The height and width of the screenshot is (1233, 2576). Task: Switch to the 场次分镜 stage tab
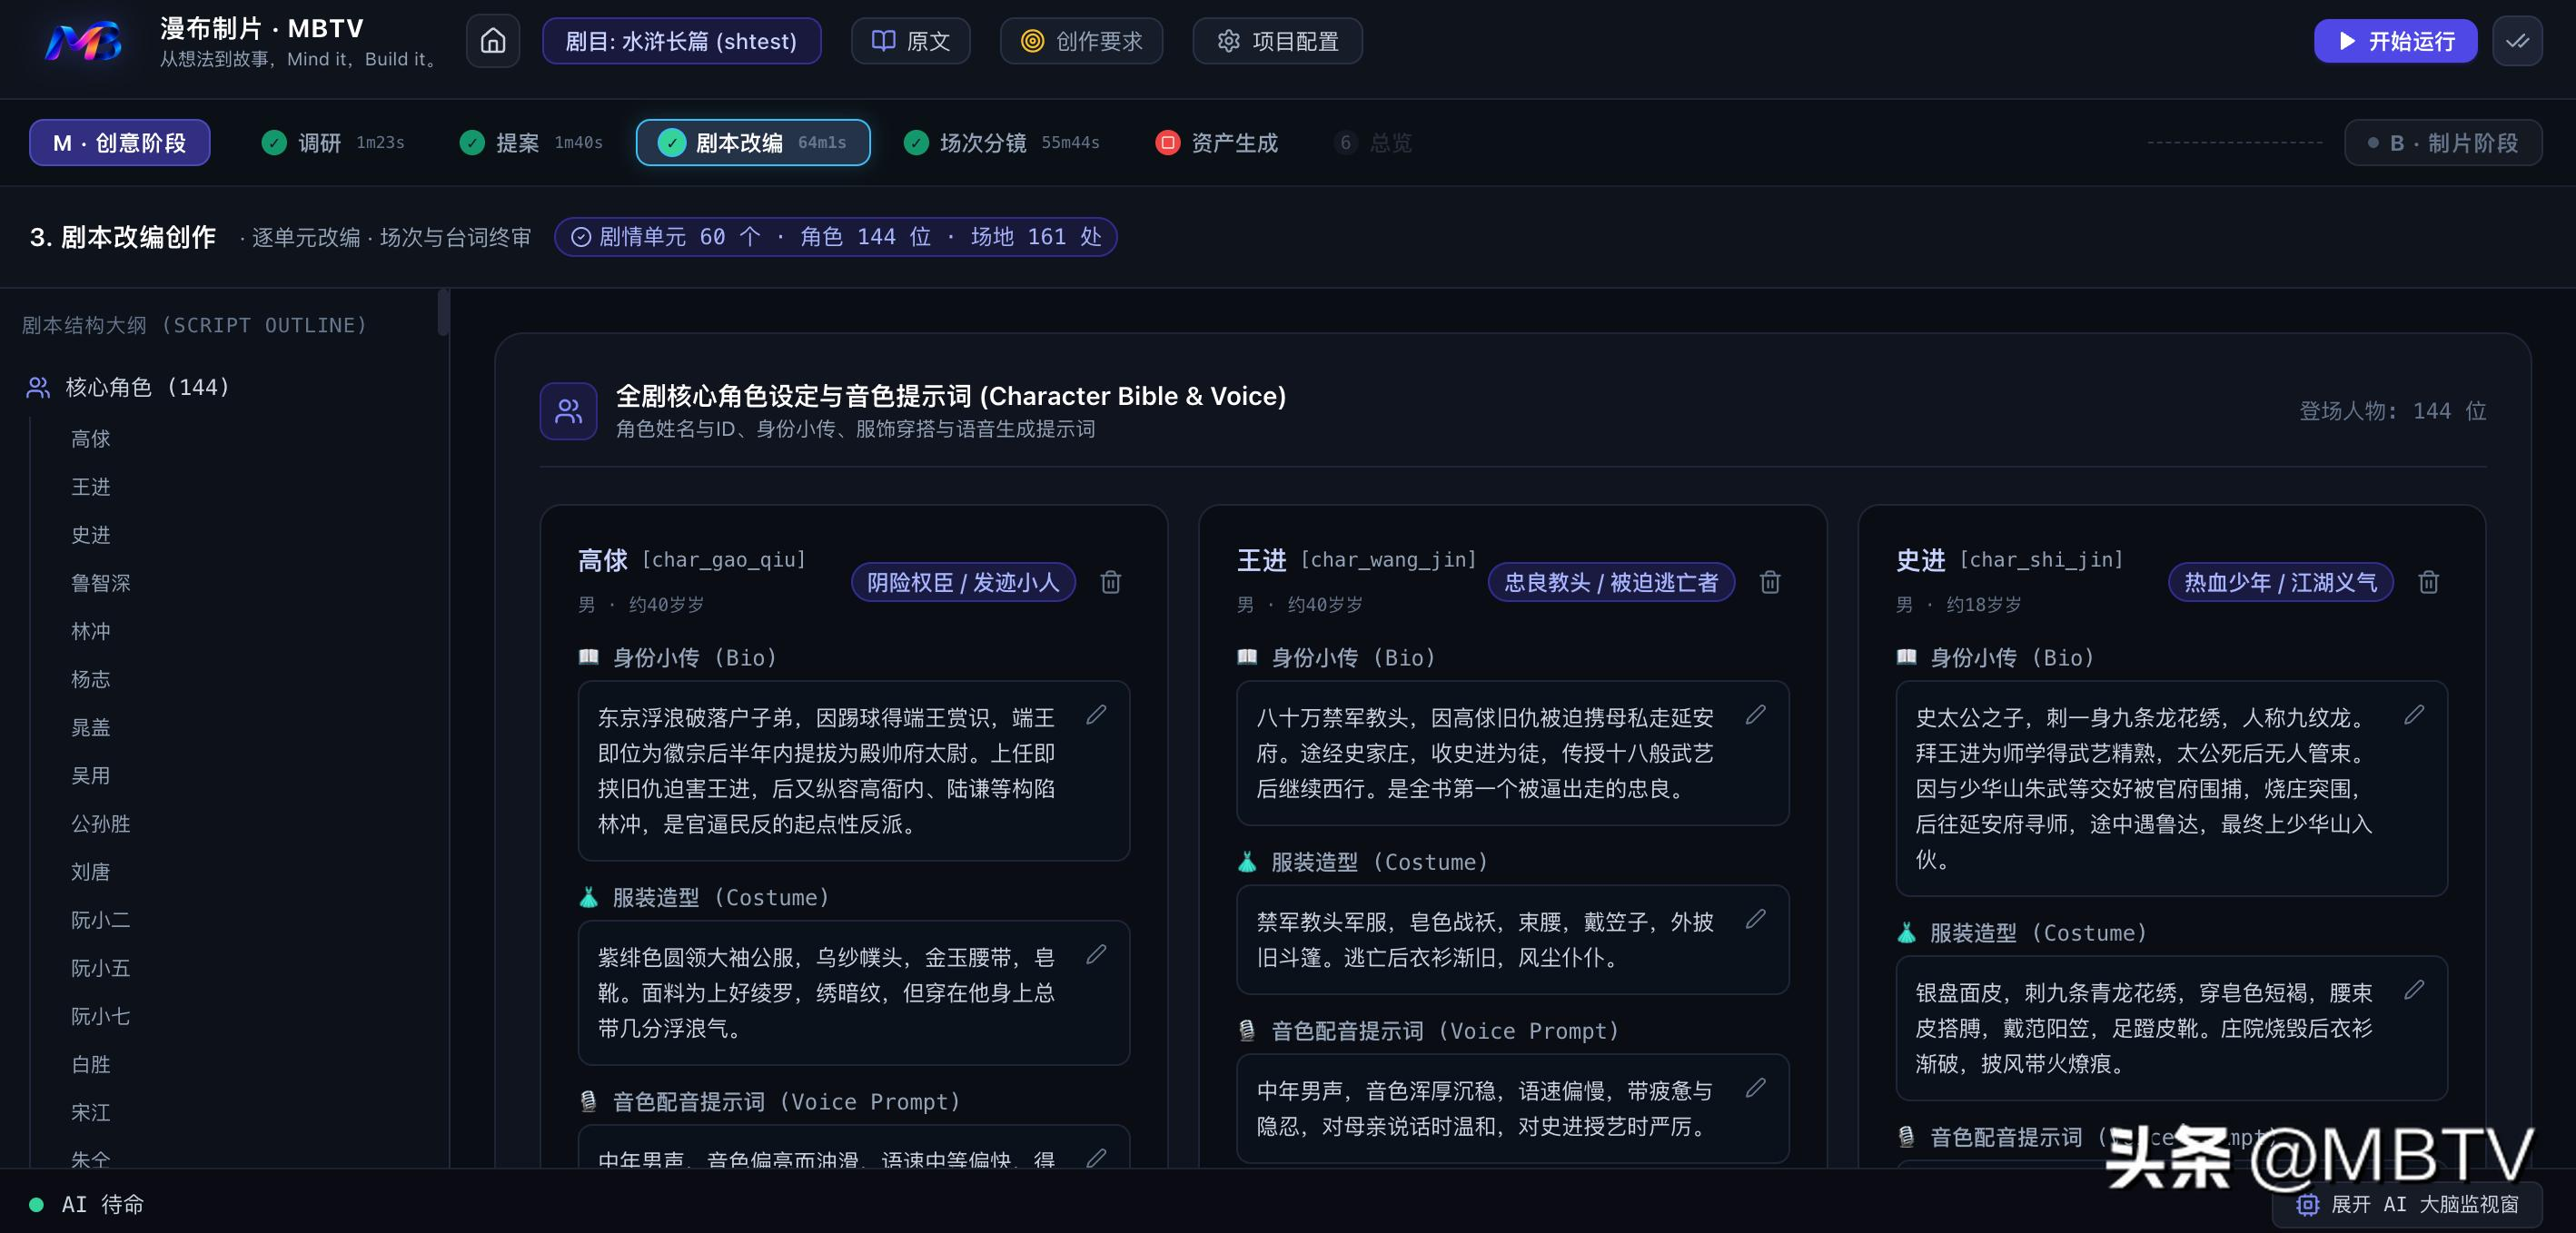coord(1001,143)
